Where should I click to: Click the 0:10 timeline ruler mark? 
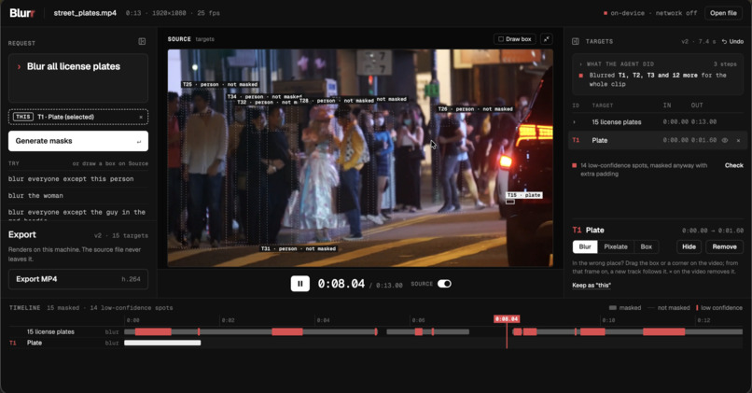tap(608, 320)
